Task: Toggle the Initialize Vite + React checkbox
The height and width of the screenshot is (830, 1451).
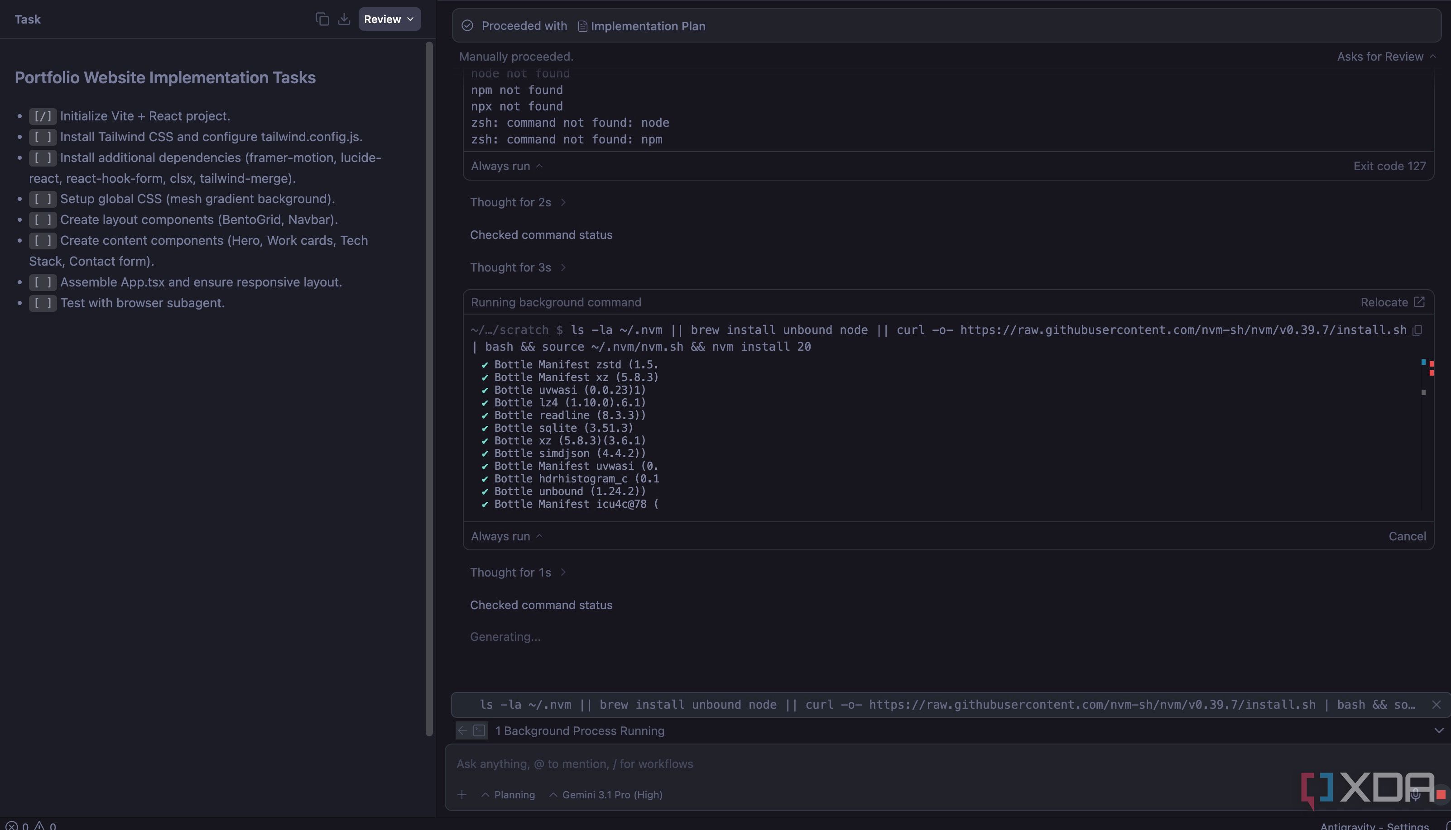Action: coord(43,116)
